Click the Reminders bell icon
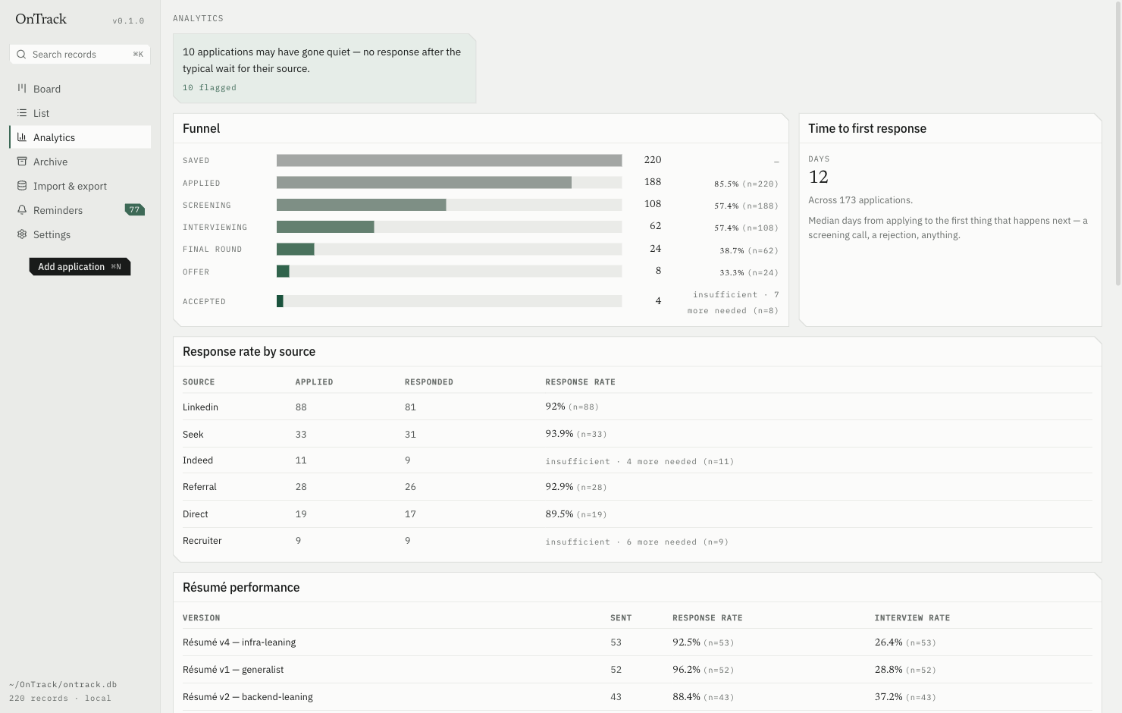This screenshot has width=1122, height=713. (22, 210)
